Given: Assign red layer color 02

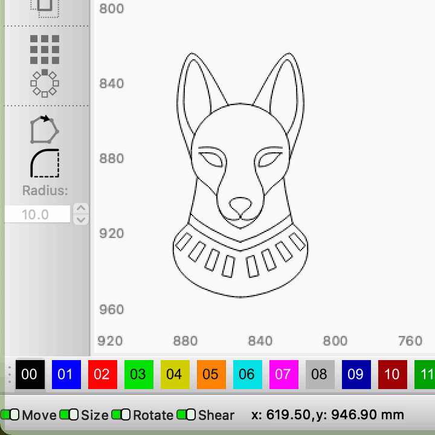Looking at the screenshot, I should tap(102, 375).
